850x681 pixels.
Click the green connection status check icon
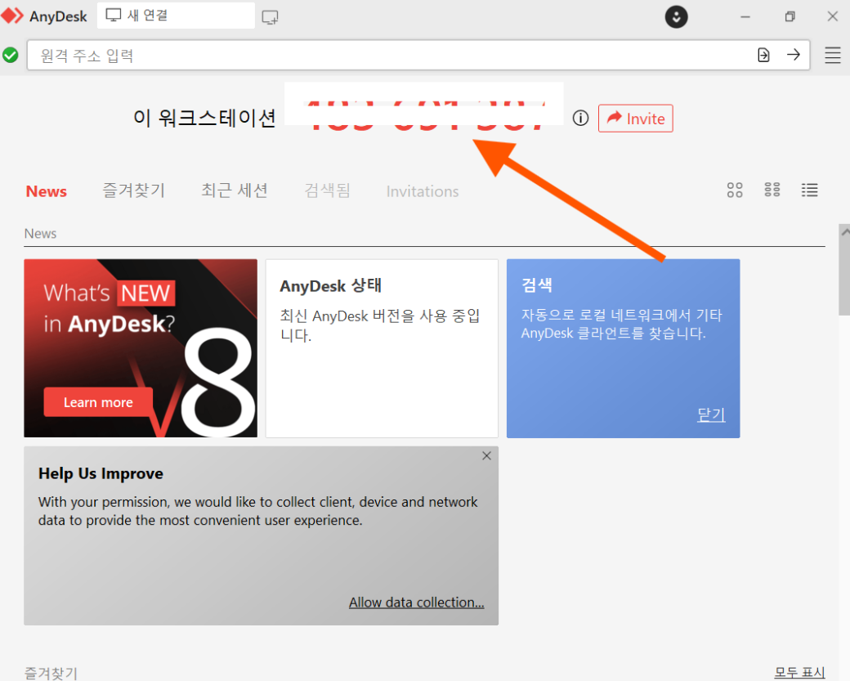11,55
